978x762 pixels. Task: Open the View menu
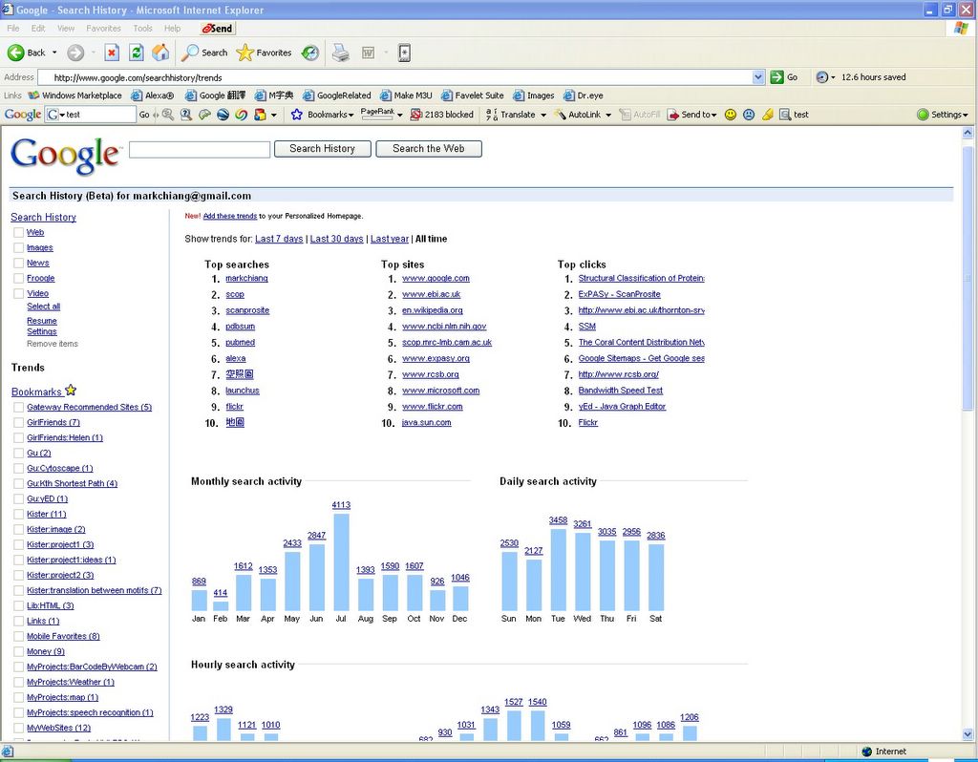66,29
